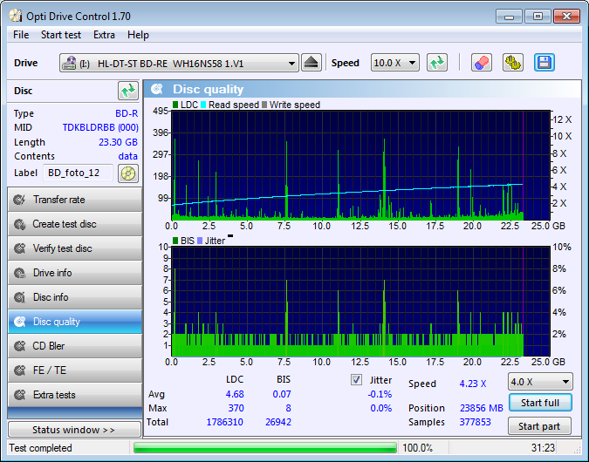Click the disc label icon beside BD_foto_12
Image resolution: width=589 pixels, height=462 pixels.
128,173
